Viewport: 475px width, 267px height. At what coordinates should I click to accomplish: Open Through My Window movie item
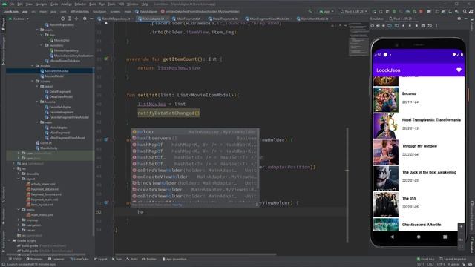tap(419, 152)
